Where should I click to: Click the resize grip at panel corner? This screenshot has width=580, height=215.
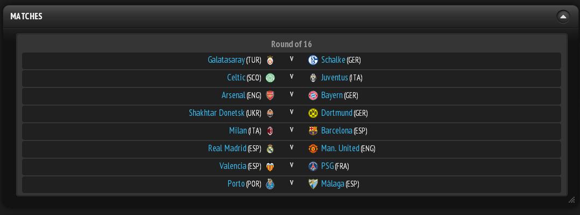coord(571,200)
